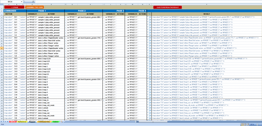Click the zoom out minus button
Viewport: 262px width, 126px height.
pos(257,124)
